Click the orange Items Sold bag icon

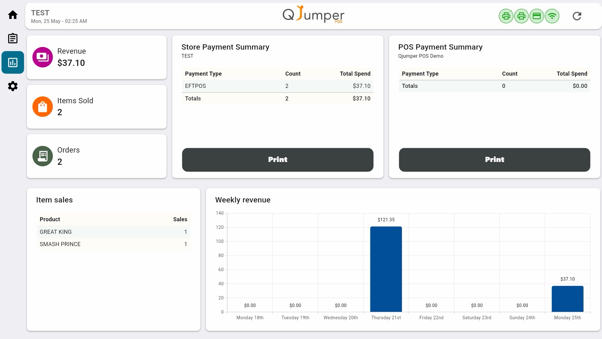tap(43, 107)
